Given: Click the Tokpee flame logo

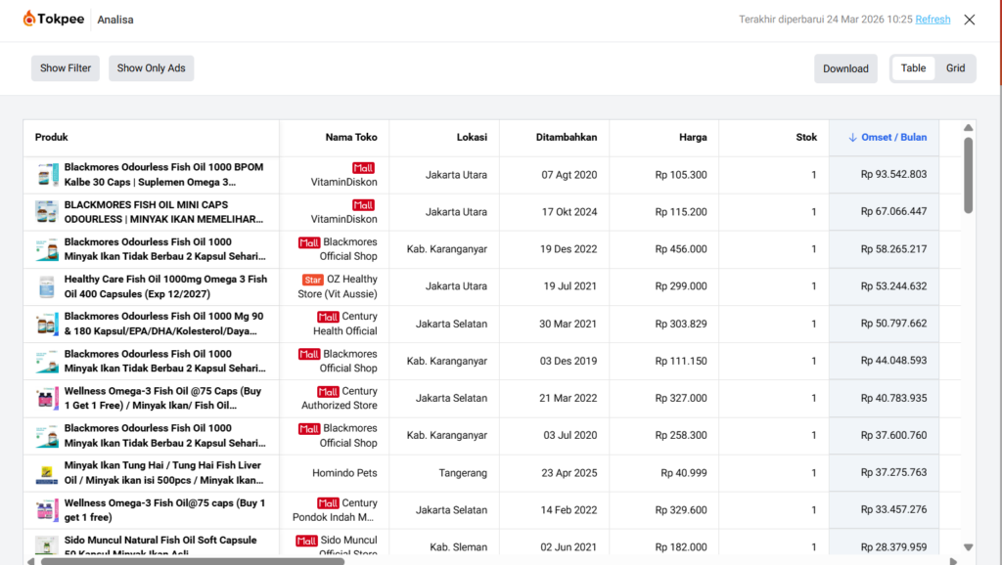Looking at the screenshot, I should (x=29, y=19).
